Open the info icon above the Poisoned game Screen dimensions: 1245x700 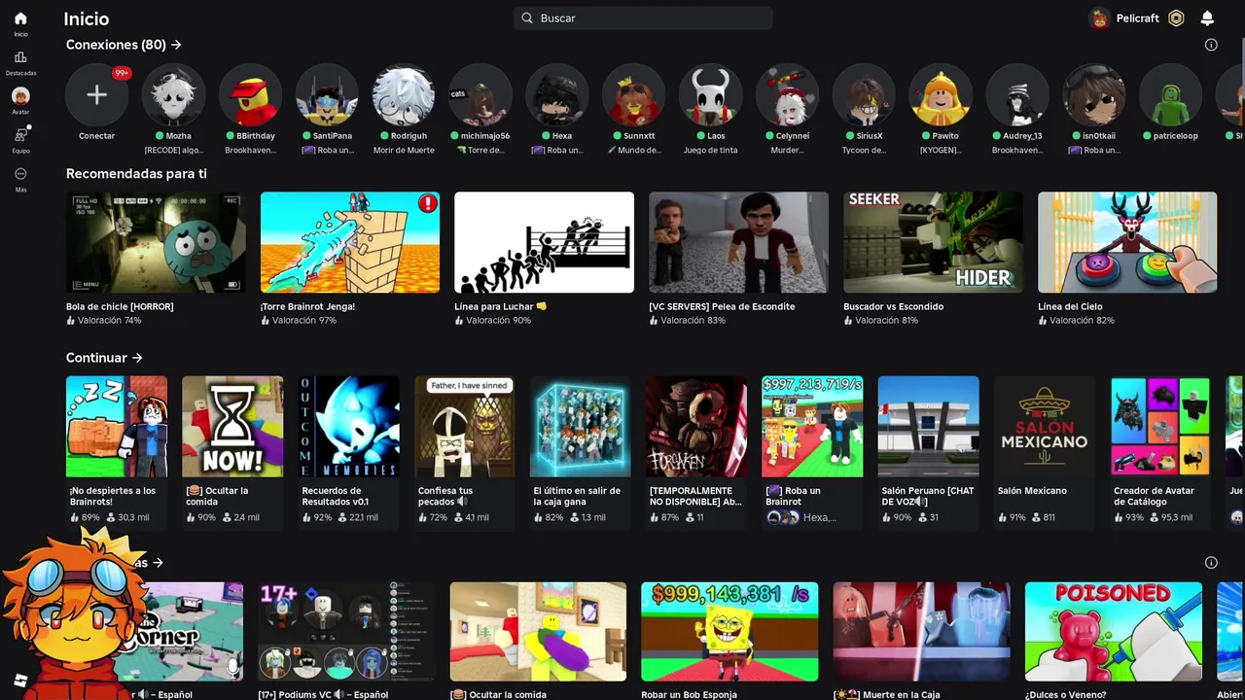pyautogui.click(x=1211, y=562)
